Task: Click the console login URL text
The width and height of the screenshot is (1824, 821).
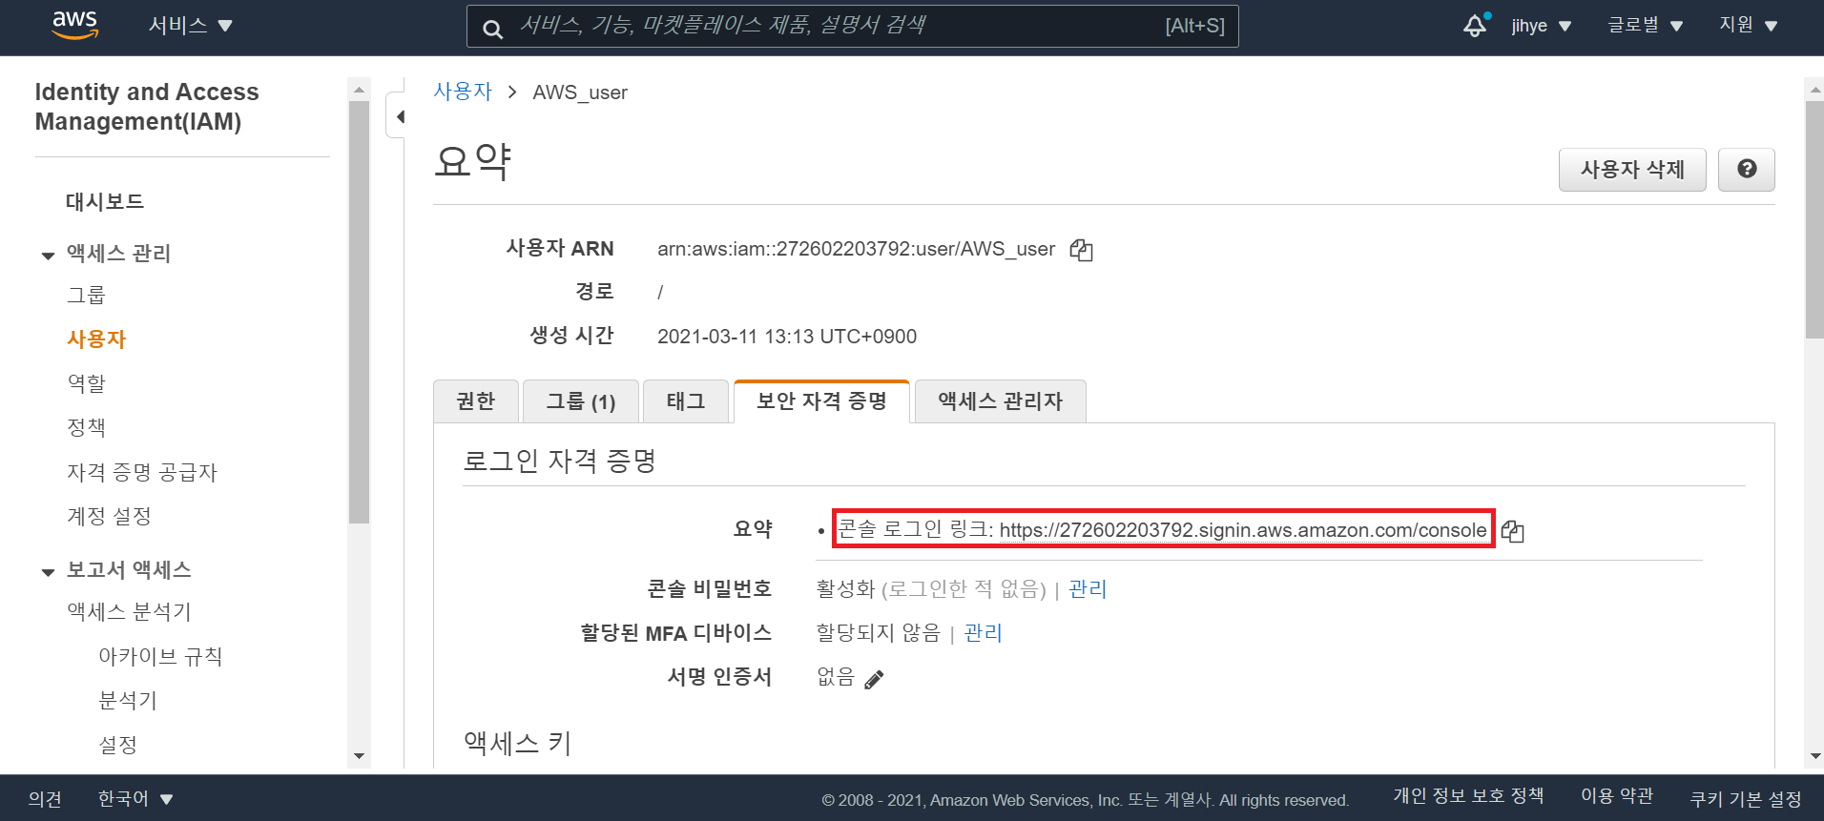Action: click(1243, 530)
